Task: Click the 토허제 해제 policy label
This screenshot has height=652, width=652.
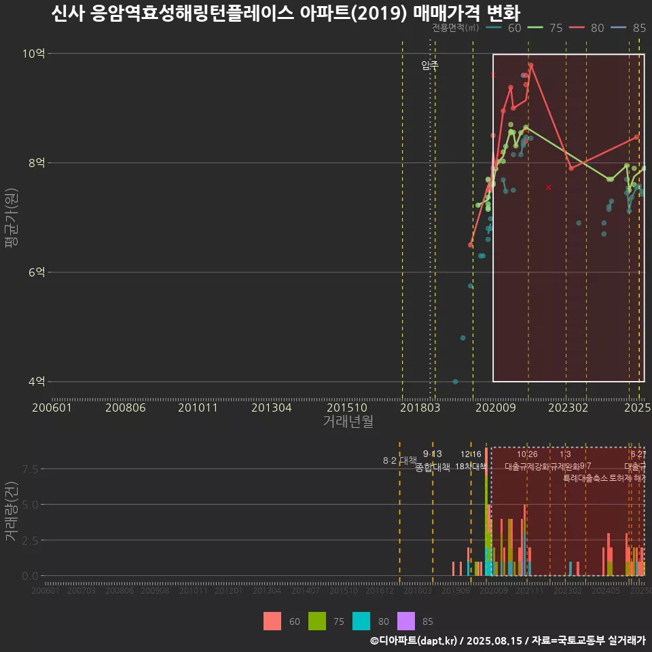Action: click(x=628, y=478)
